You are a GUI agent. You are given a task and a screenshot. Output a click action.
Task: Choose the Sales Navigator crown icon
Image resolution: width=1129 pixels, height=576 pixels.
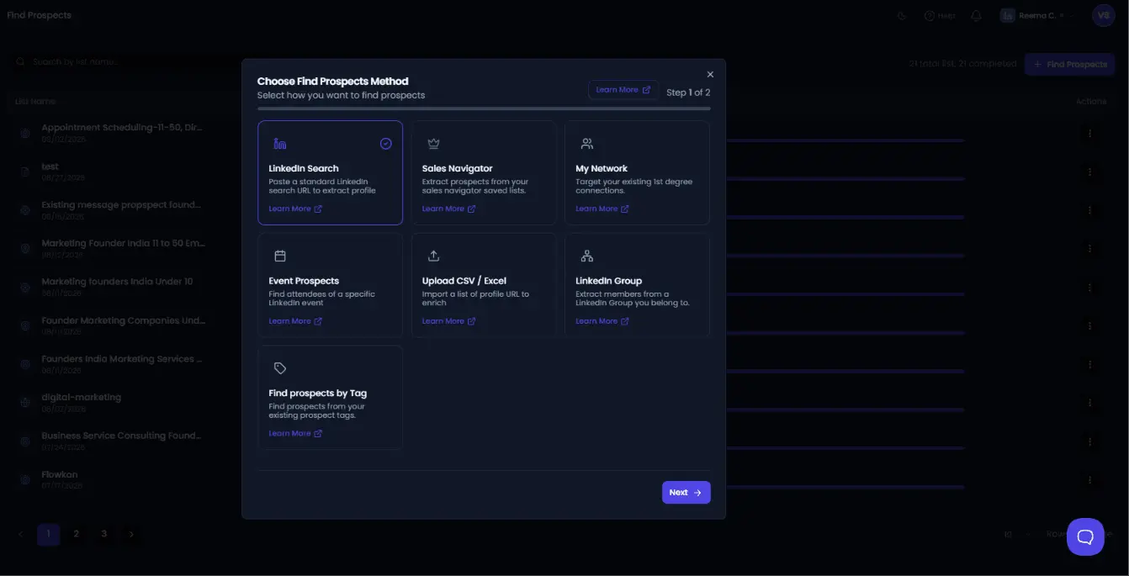tap(433, 144)
